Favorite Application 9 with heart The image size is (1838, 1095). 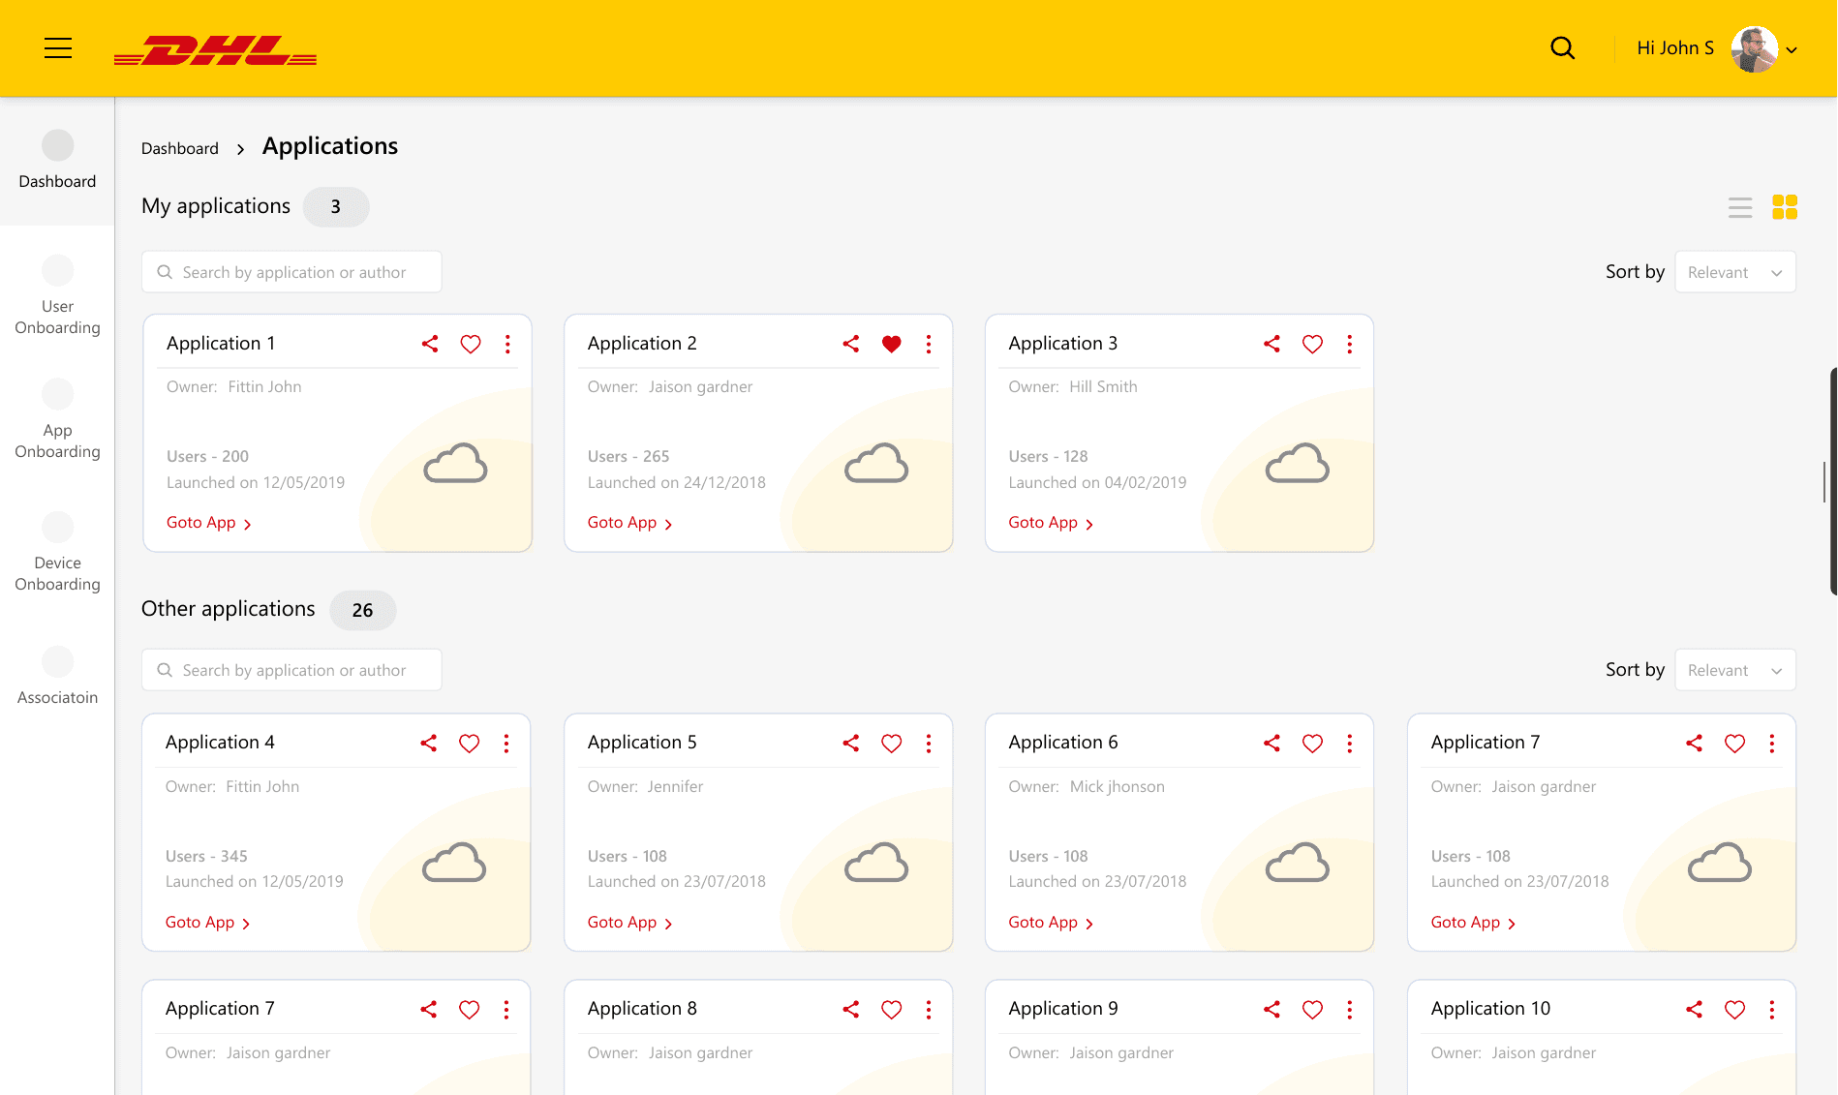[1312, 1010]
